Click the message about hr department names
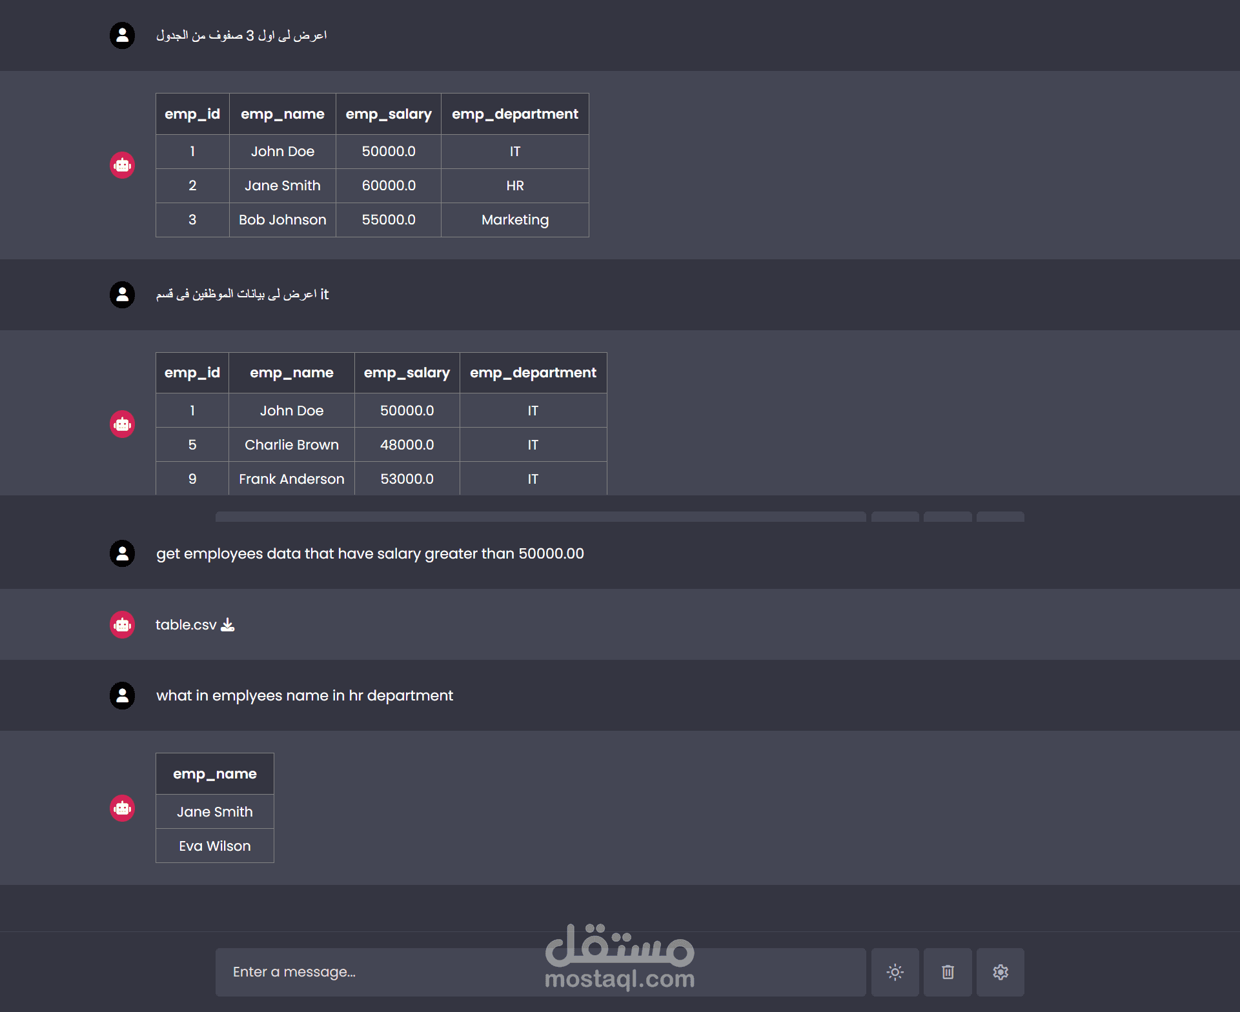This screenshot has height=1012, width=1240. coord(304,695)
